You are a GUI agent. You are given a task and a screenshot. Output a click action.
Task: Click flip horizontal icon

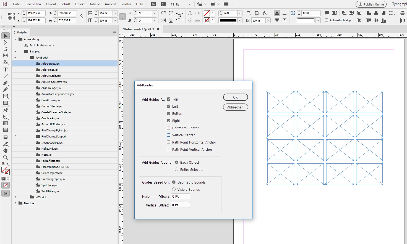pos(163,20)
